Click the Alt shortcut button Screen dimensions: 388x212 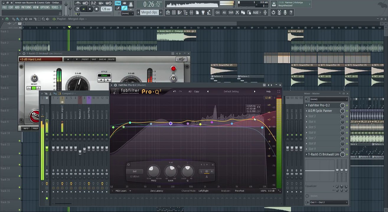click(224, 12)
